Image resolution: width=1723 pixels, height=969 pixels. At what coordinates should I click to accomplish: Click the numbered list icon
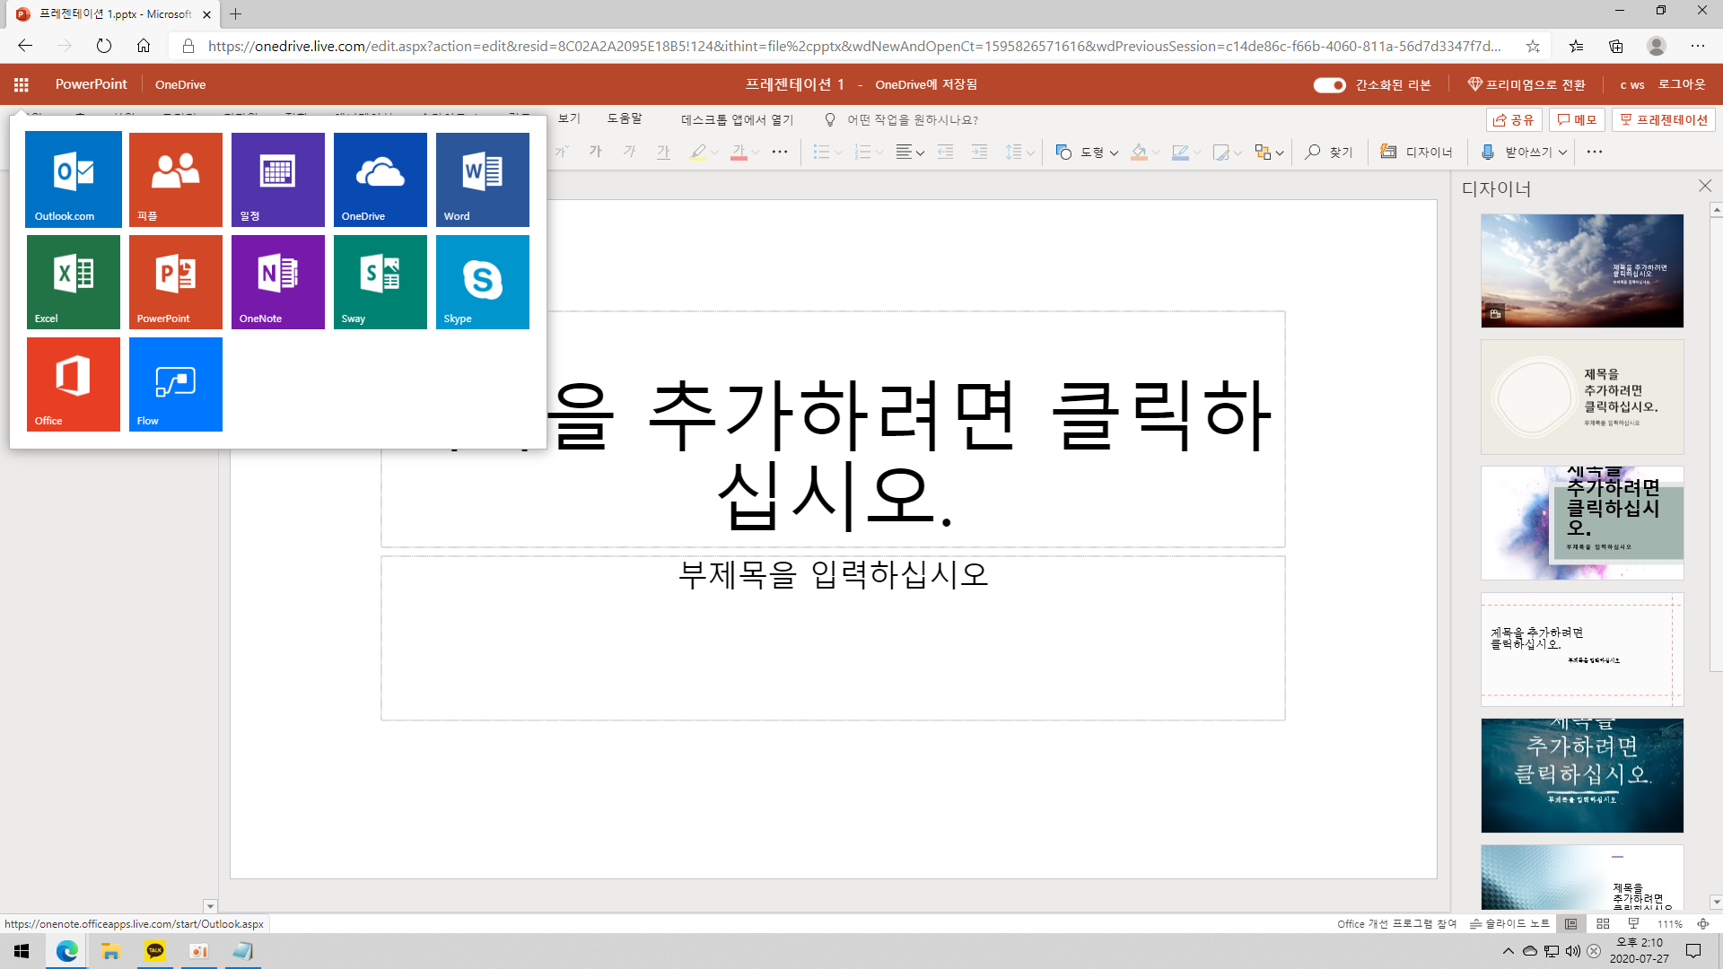(862, 153)
